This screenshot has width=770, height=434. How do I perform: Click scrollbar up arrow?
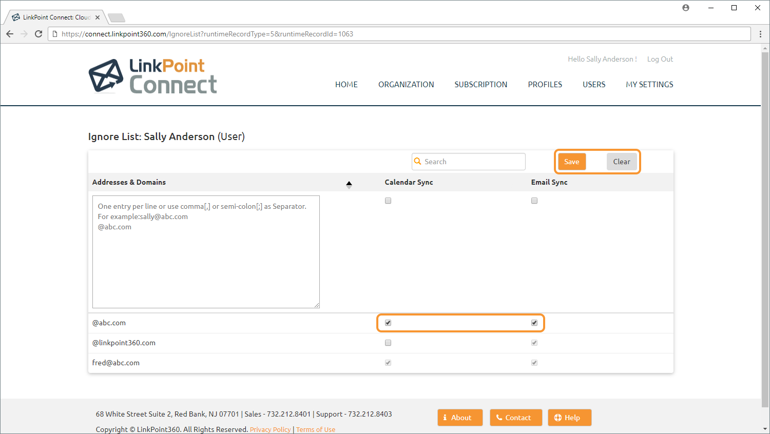click(765, 48)
